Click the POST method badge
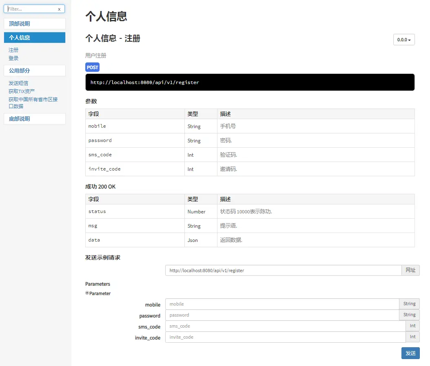This screenshot has height=366, width=430. click(93, 67)
